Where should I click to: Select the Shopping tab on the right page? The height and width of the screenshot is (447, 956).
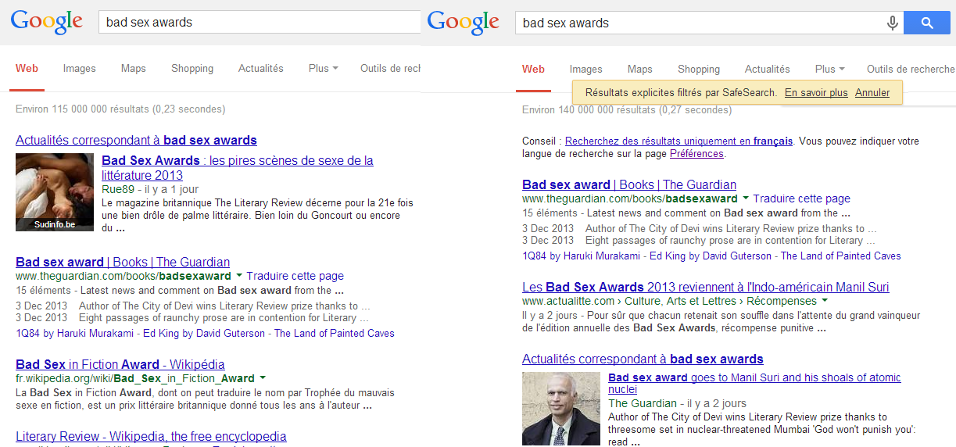[699, 69]
